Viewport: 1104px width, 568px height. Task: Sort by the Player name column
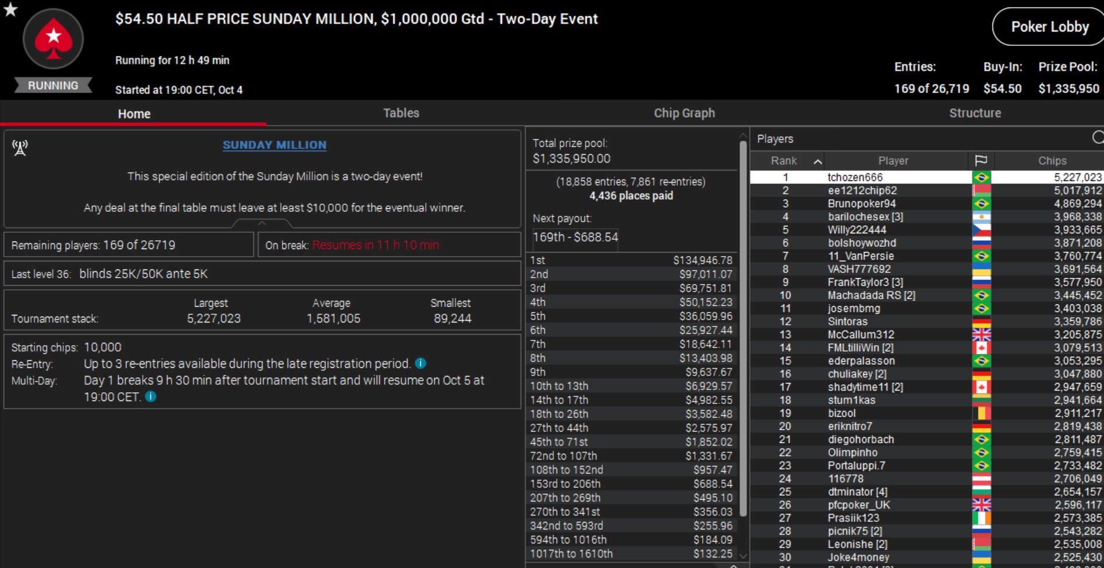(893, 161)
